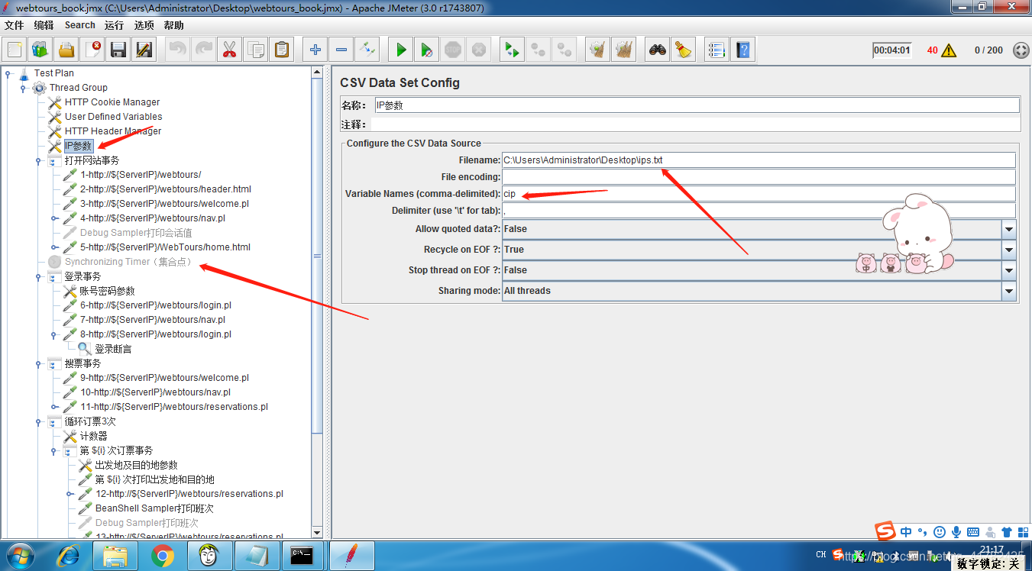This screenshot has height=571, width=1032.
Task: Open the command prompt taskbar icon
Action: 302,556
